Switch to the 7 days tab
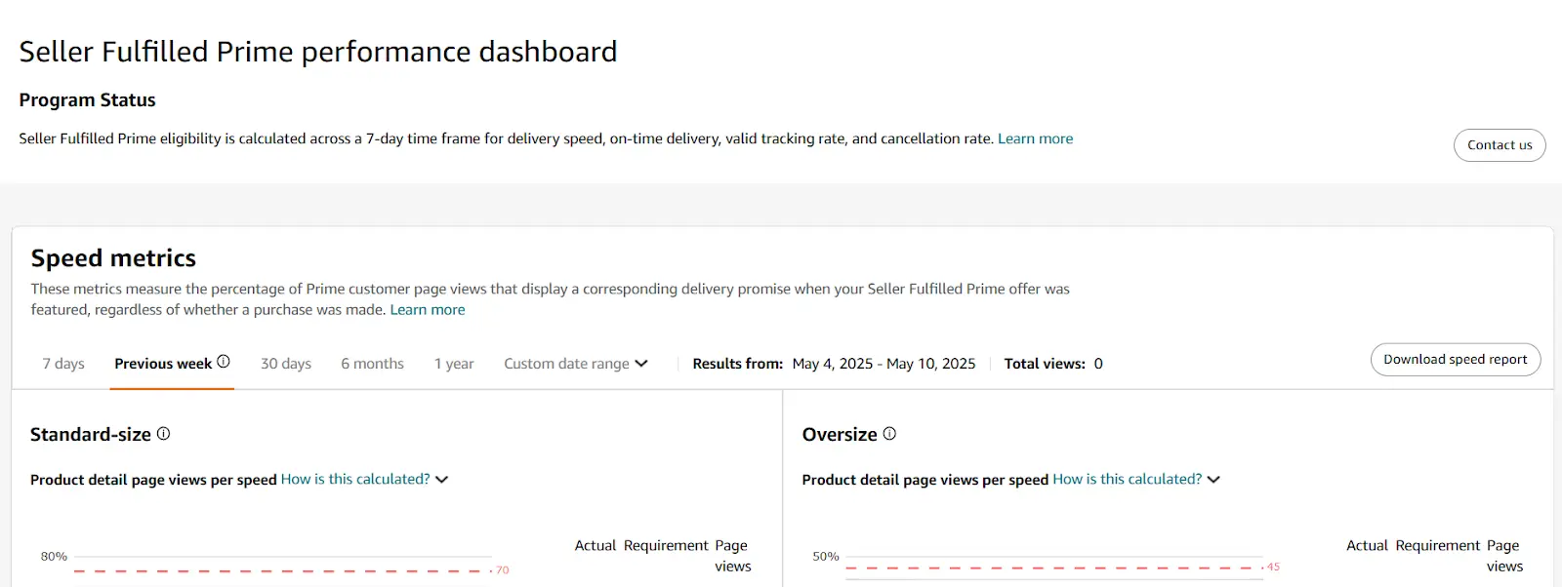 tap(63, 364)
